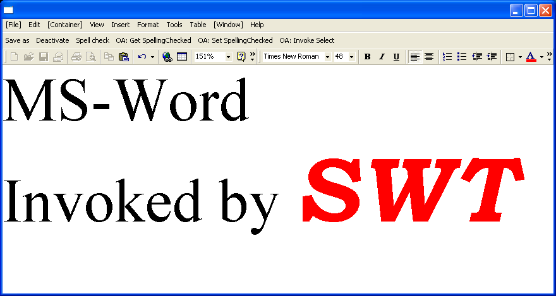Click the Decrease Indent icon

477,57
